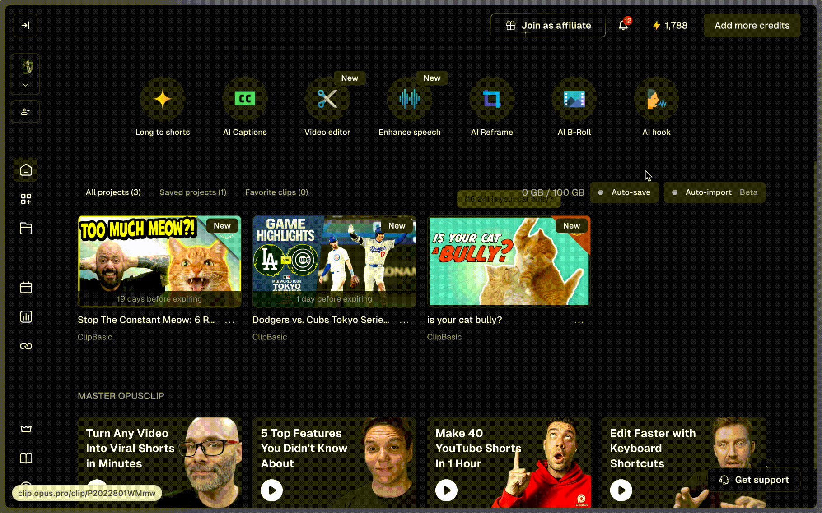Open Is Your Cat a Bully thumbnail
The image size is (822, 513).
[x=509, y=261]
